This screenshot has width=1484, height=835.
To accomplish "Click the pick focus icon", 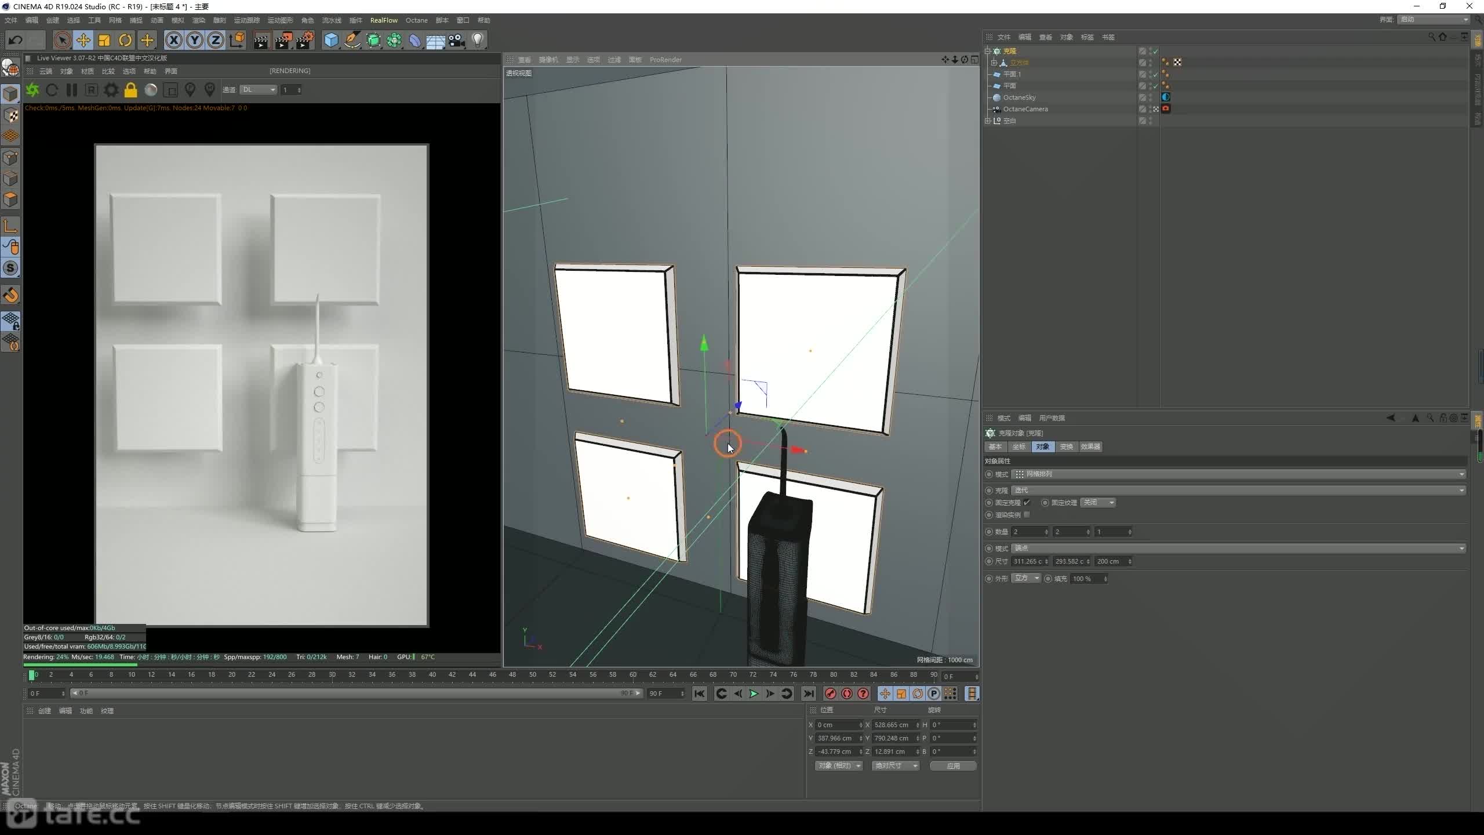I will click(x=190, y=90).
